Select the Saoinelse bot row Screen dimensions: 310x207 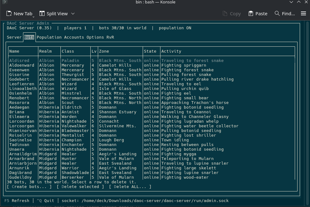pyautogui.click(x=152, y=140)
